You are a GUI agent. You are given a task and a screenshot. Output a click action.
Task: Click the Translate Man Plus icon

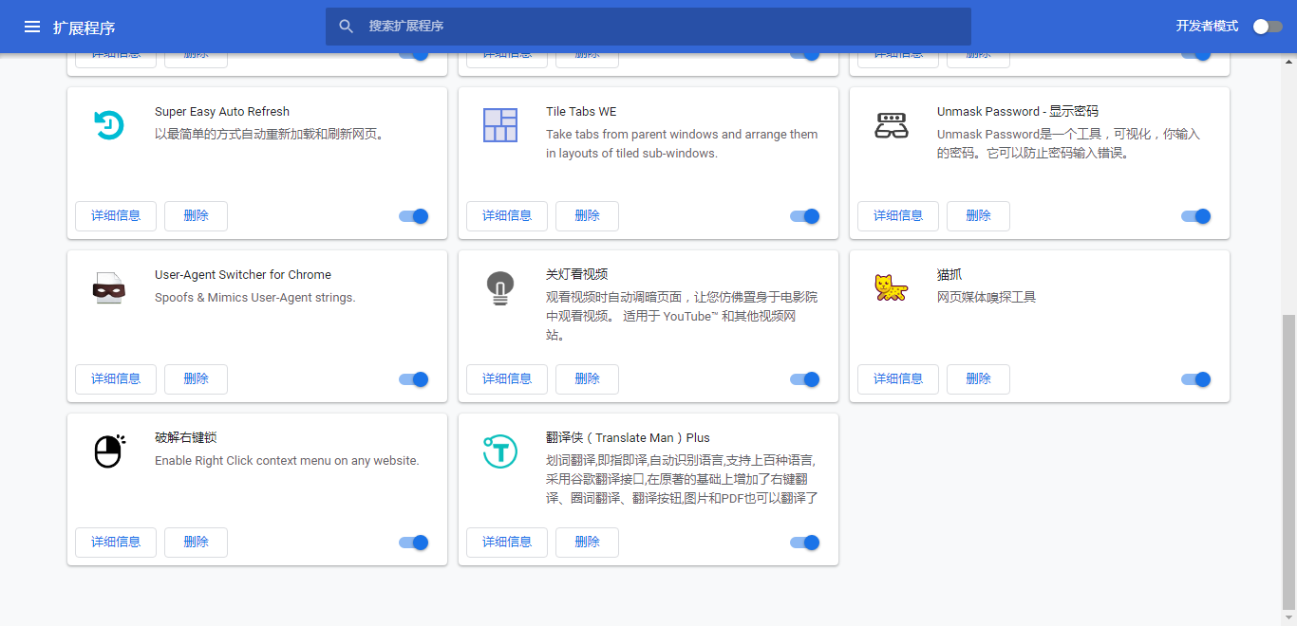pyautogui.click(x=500, y=451)
